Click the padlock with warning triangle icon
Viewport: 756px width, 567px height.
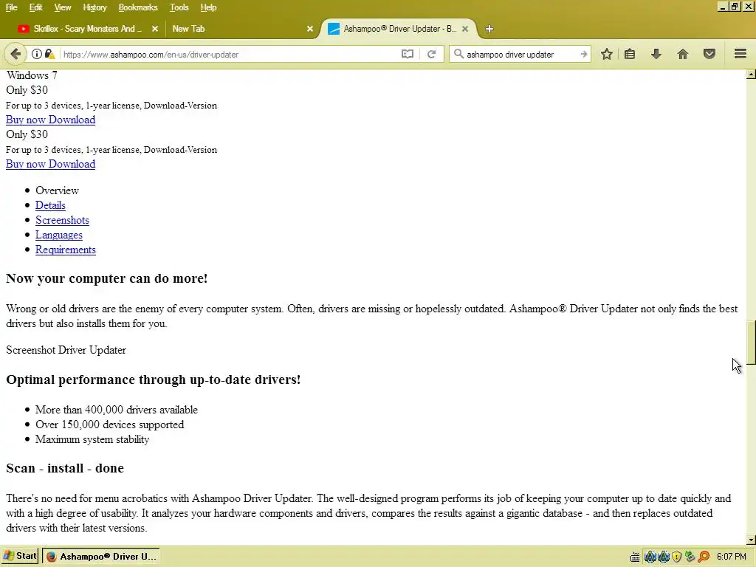(x=49, y=54)
